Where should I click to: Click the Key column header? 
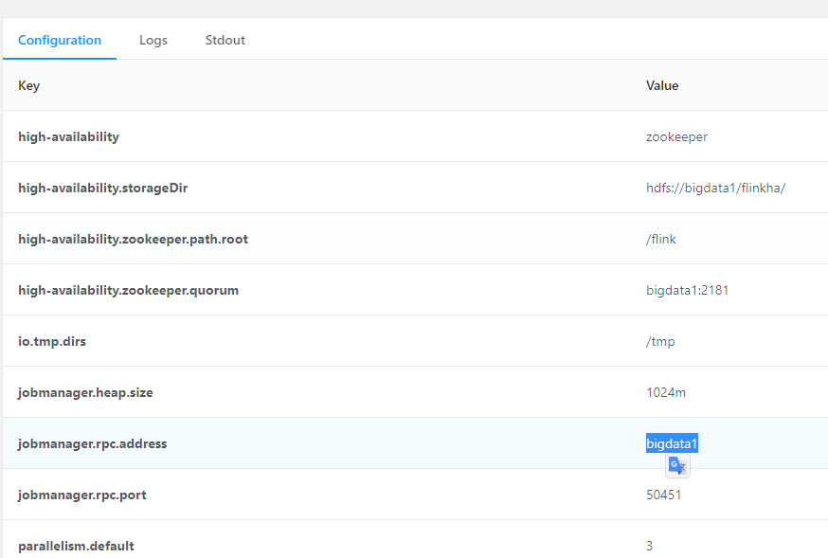(x=29, y=85)
